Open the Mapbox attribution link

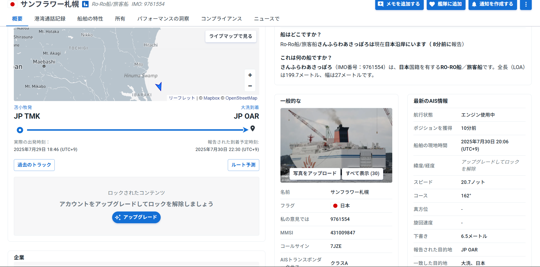(x=212, y=98)
